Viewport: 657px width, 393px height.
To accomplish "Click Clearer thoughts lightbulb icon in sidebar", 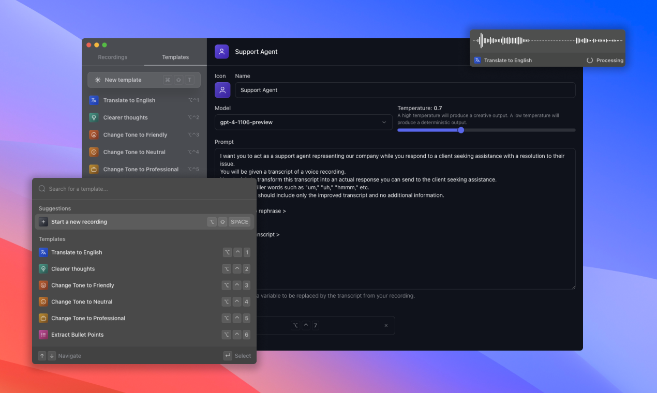I will pyautogui.click(x=94, y=117).
